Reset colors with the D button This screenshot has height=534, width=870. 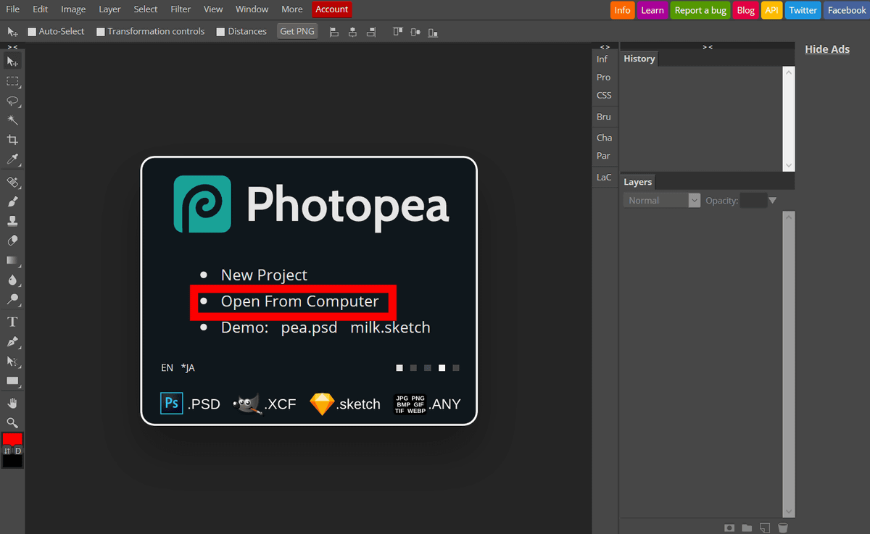coord(18,451)
